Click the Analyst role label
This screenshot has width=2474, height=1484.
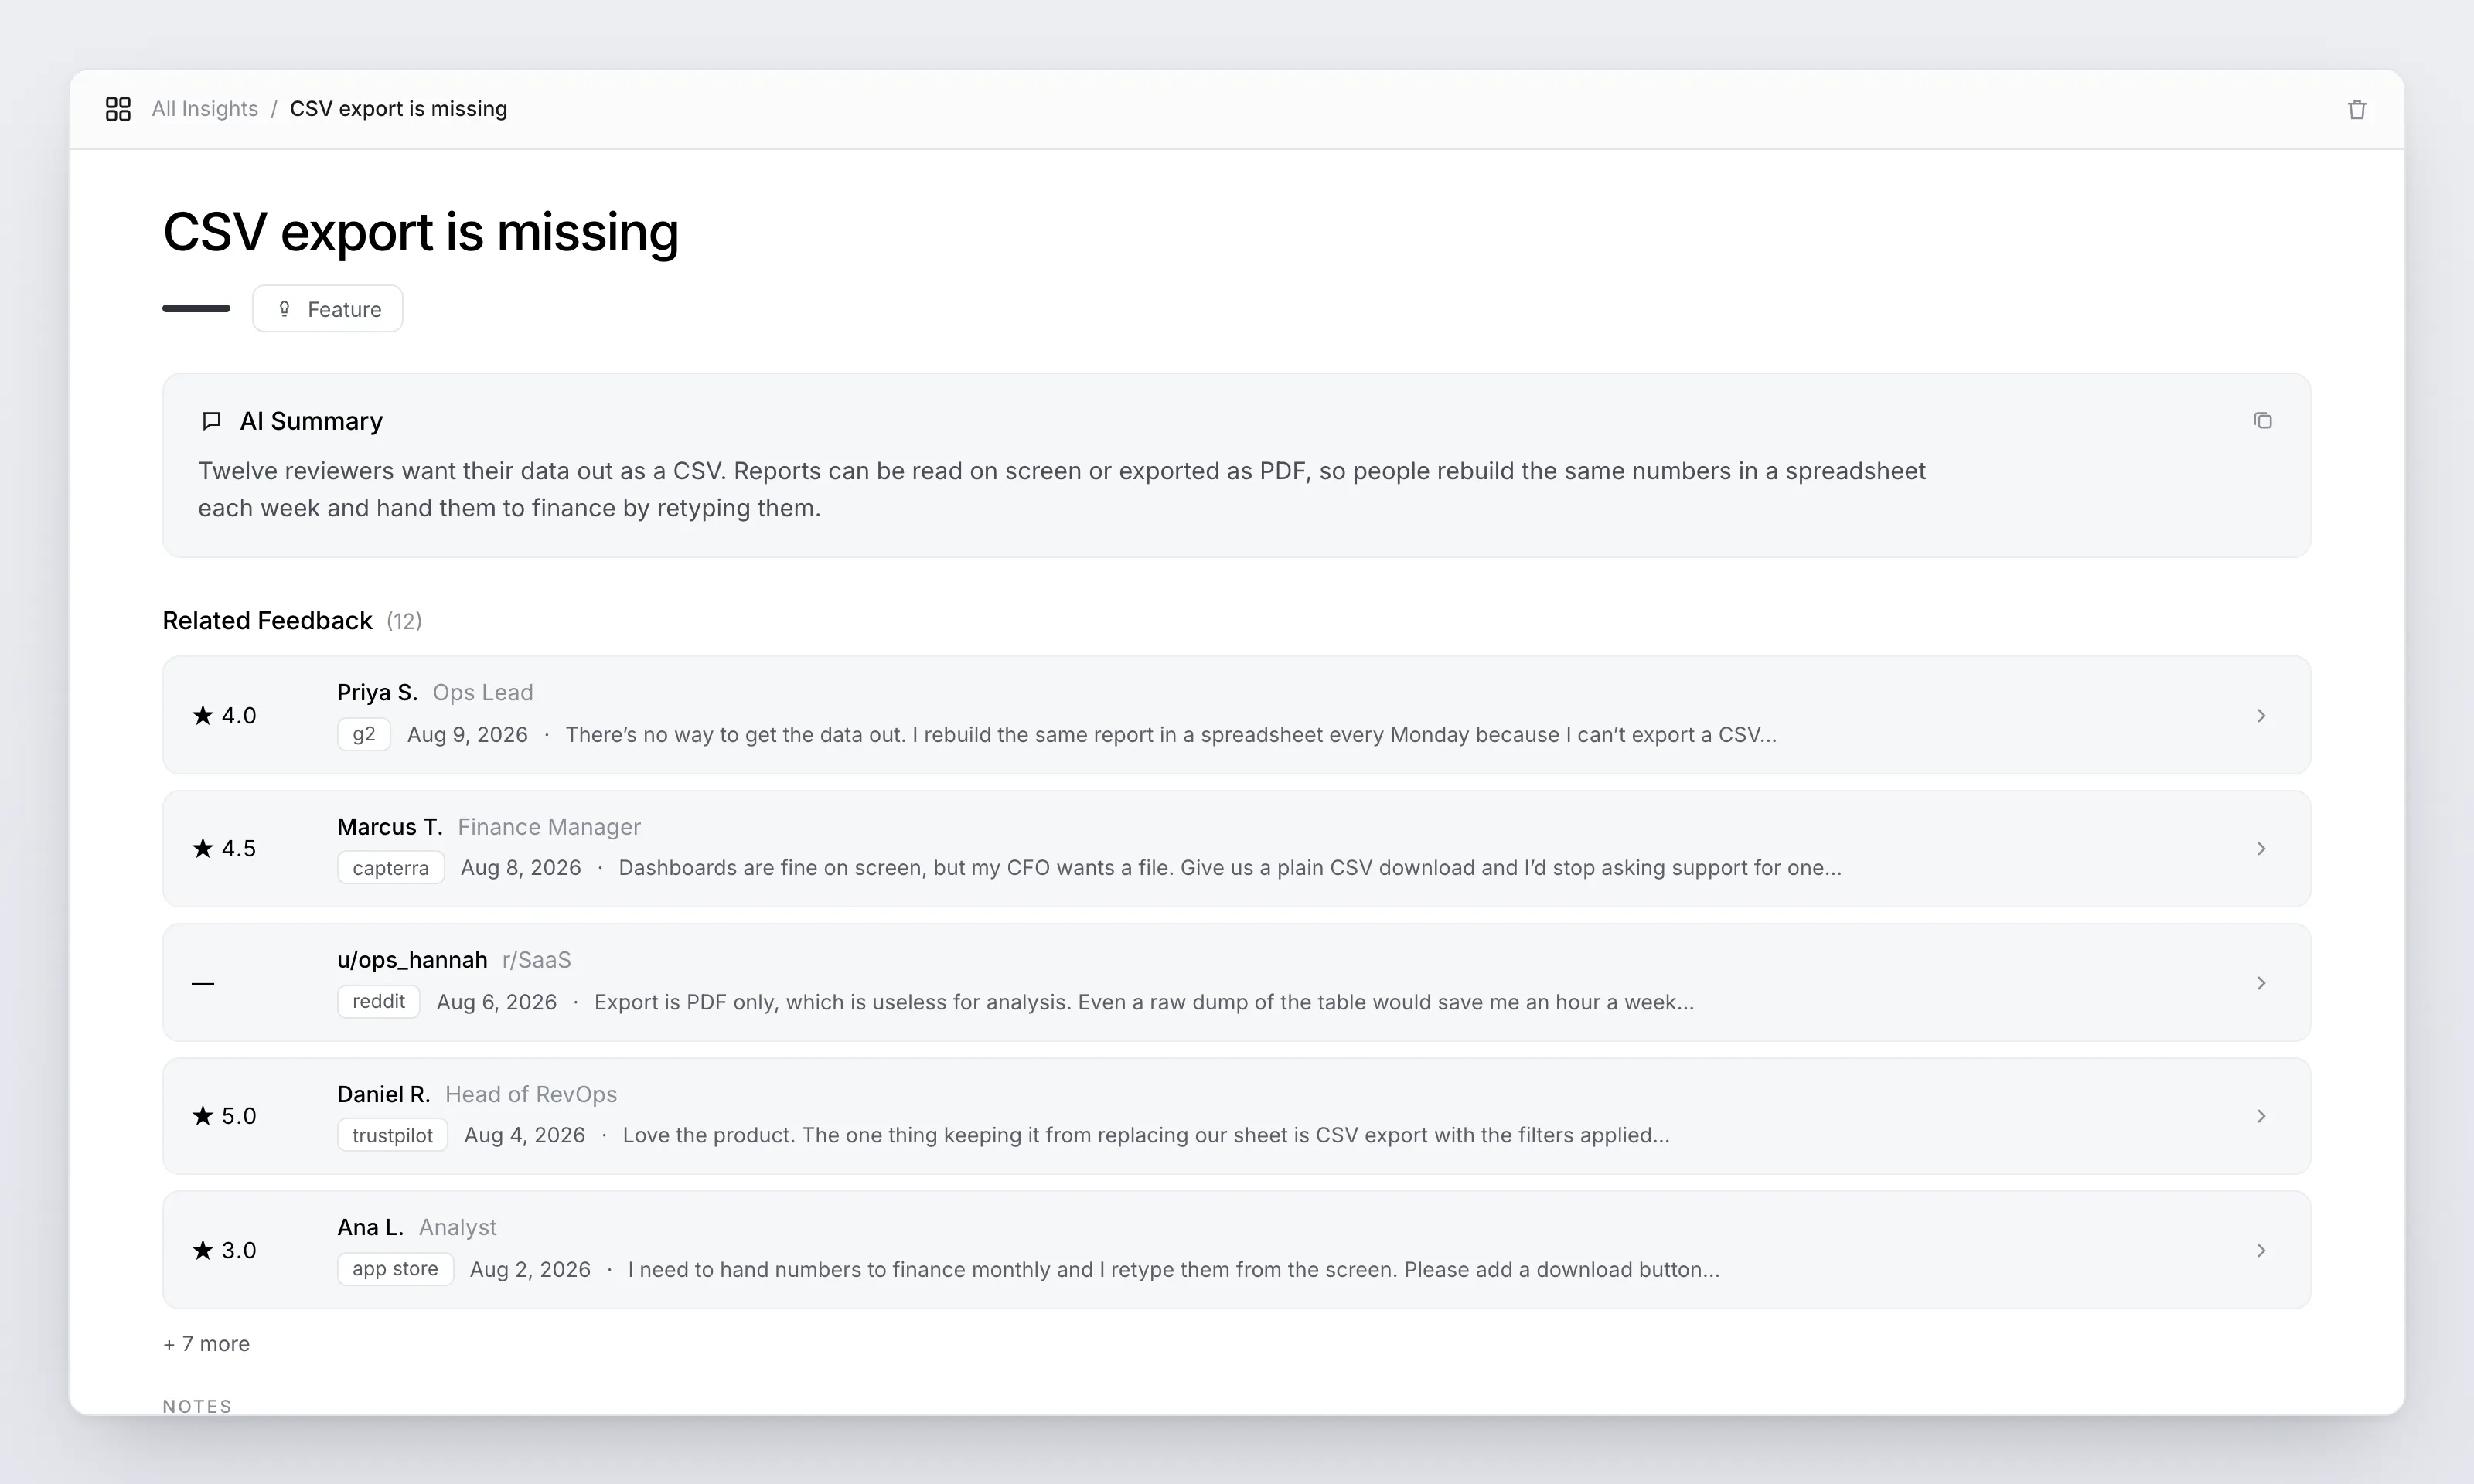pyautogui.click(x=457, y=1227)
